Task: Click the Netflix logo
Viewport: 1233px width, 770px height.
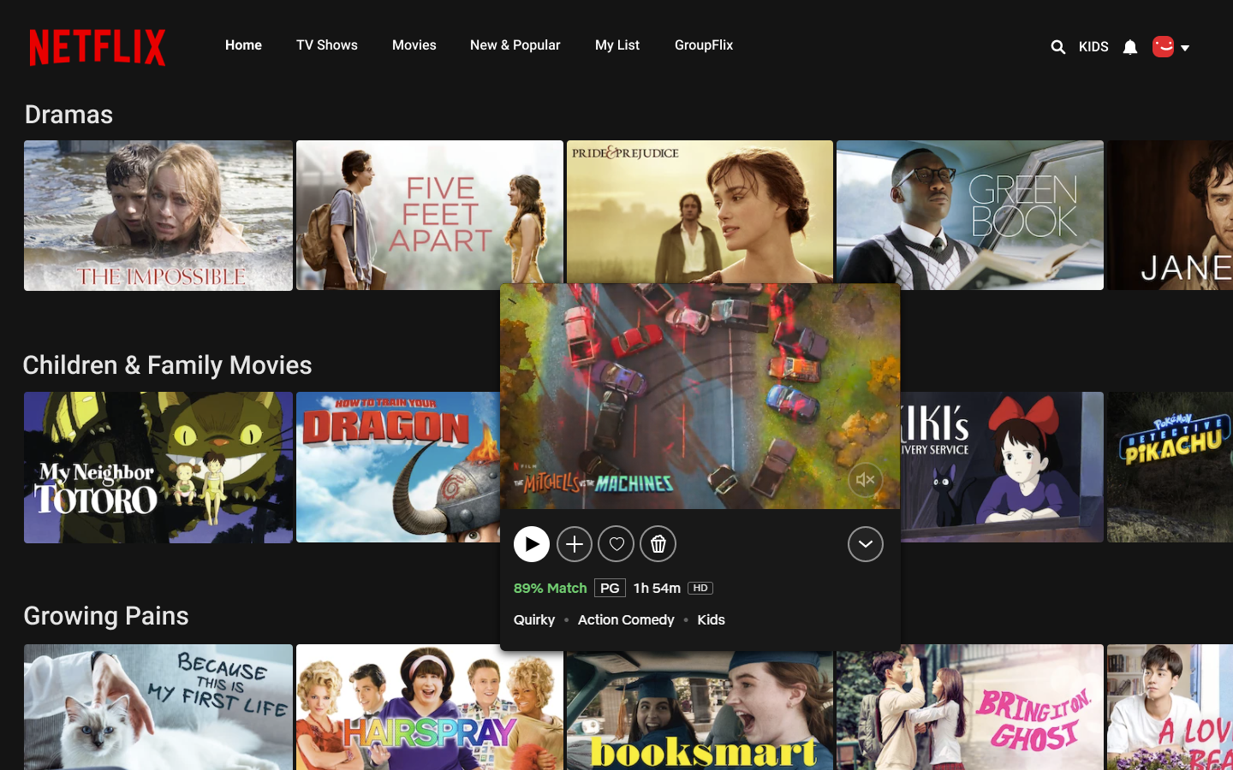Action: [98, 47]
